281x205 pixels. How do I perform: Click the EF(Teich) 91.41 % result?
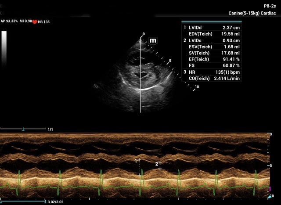pos(214,59)
